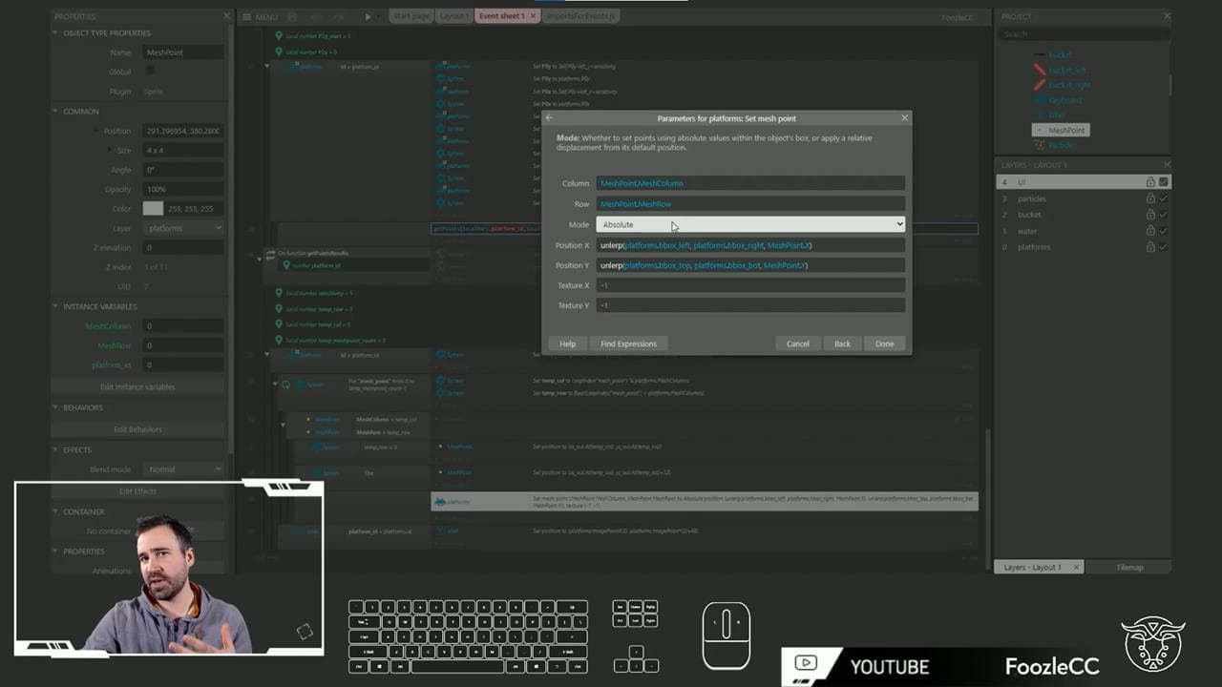Collapse the Behaviors section
This screenshot has height=687, width=1222.
pyautogui.click(x=54, y=407)
